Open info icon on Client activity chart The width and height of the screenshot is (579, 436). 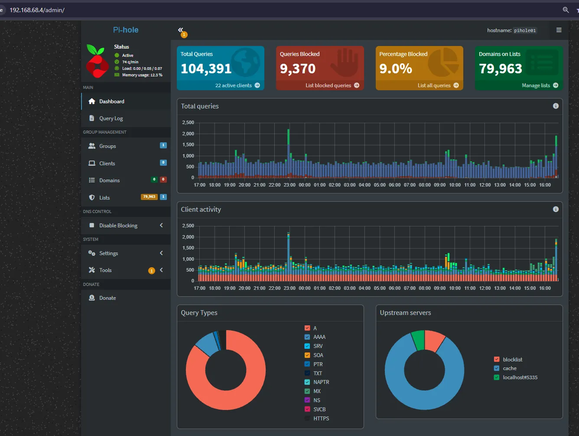pos(556,209)
